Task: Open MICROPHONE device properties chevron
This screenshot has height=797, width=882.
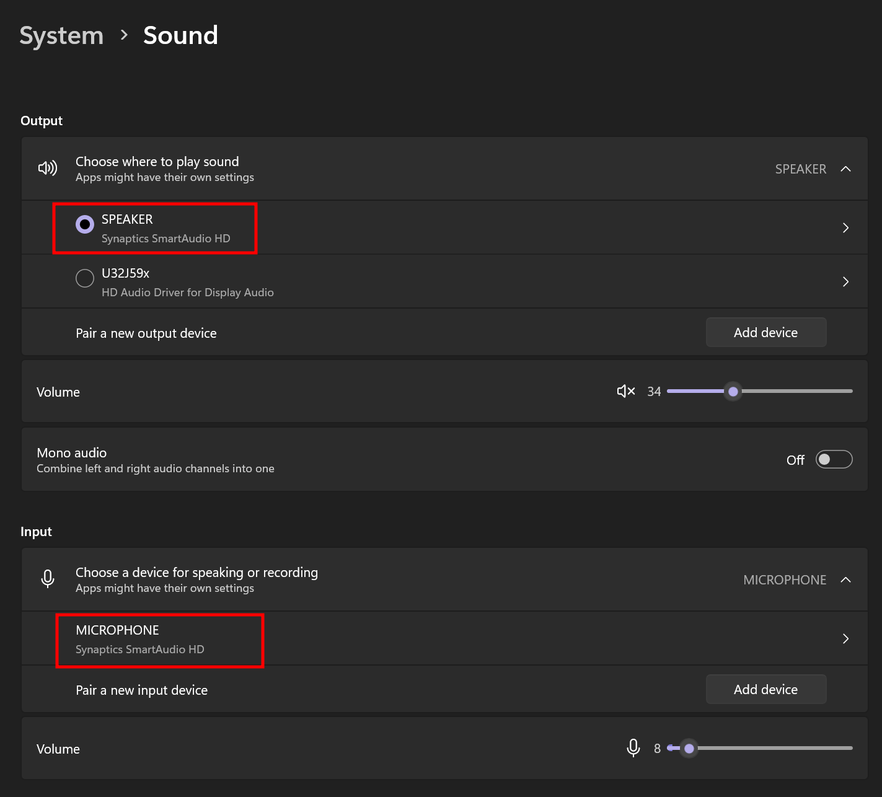Action: tap(845, 638)
